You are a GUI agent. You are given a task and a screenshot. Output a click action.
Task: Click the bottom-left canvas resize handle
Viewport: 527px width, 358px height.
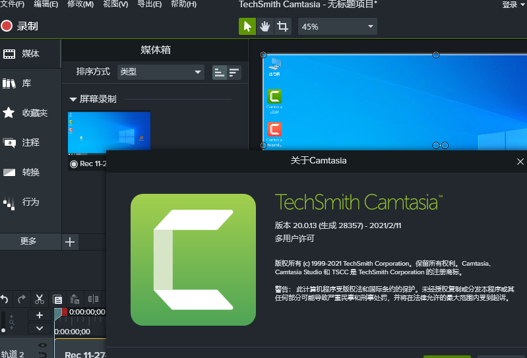(264, 146)
